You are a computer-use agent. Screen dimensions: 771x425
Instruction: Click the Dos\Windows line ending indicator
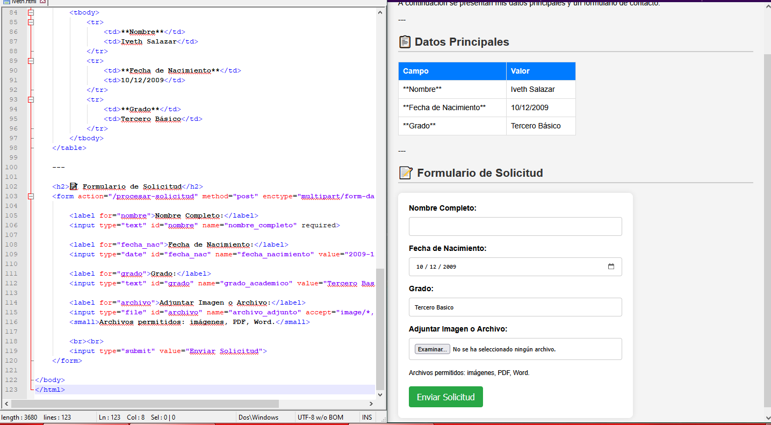259,417
